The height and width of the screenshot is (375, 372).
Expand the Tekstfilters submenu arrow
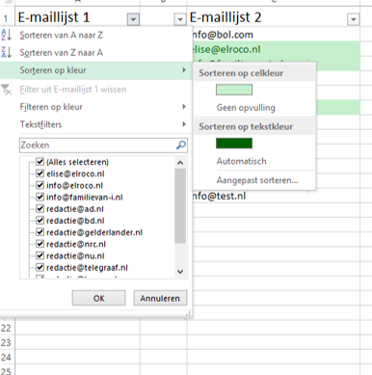coord(184,124)
